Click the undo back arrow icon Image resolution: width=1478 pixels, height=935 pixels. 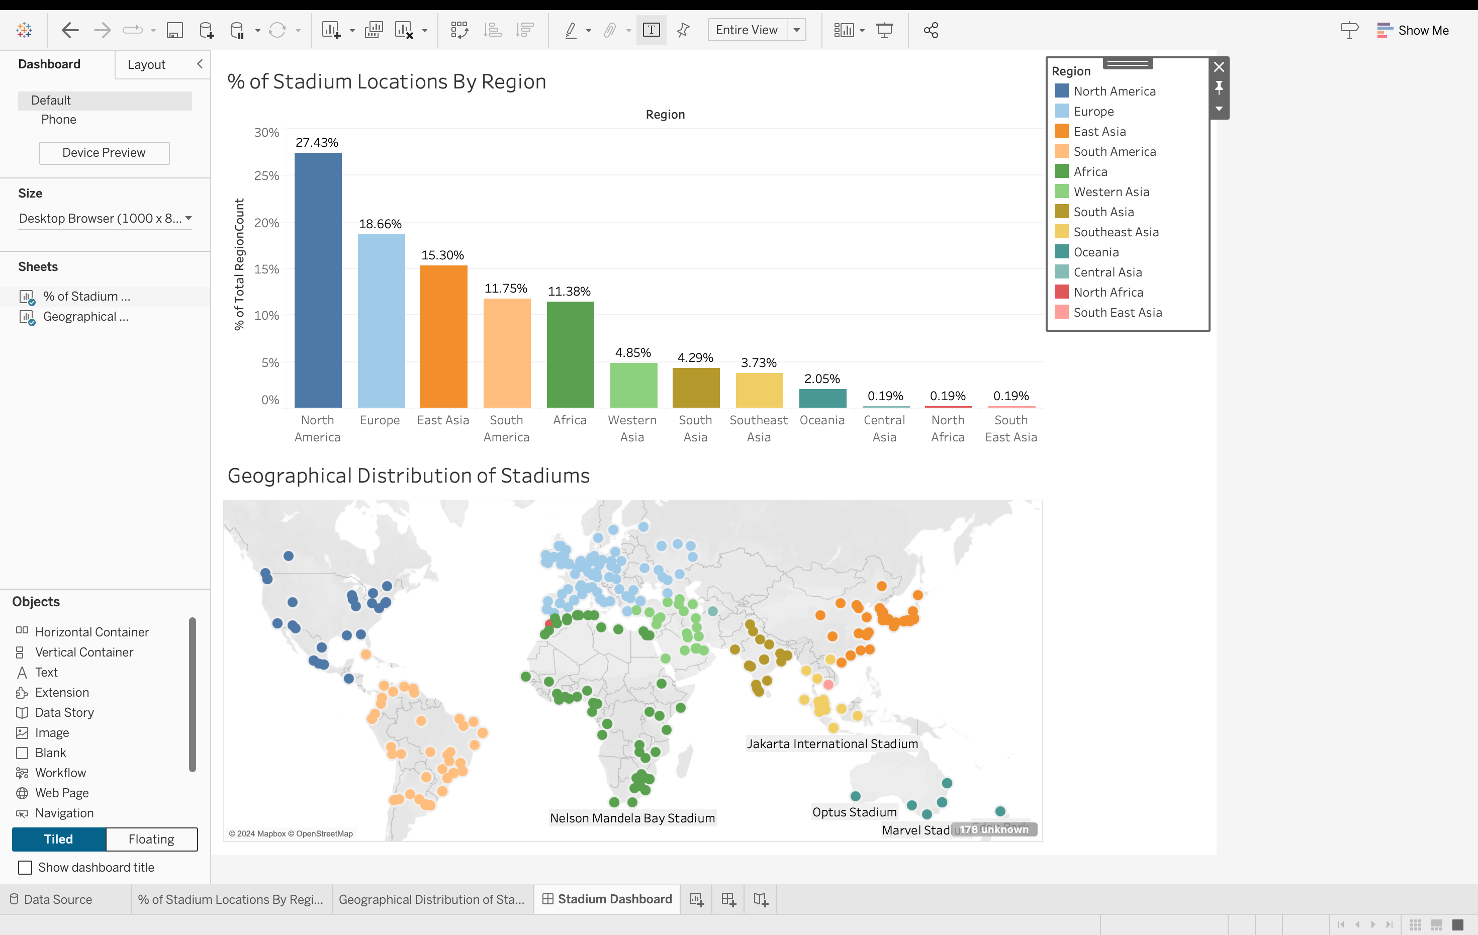coord(70,30)
